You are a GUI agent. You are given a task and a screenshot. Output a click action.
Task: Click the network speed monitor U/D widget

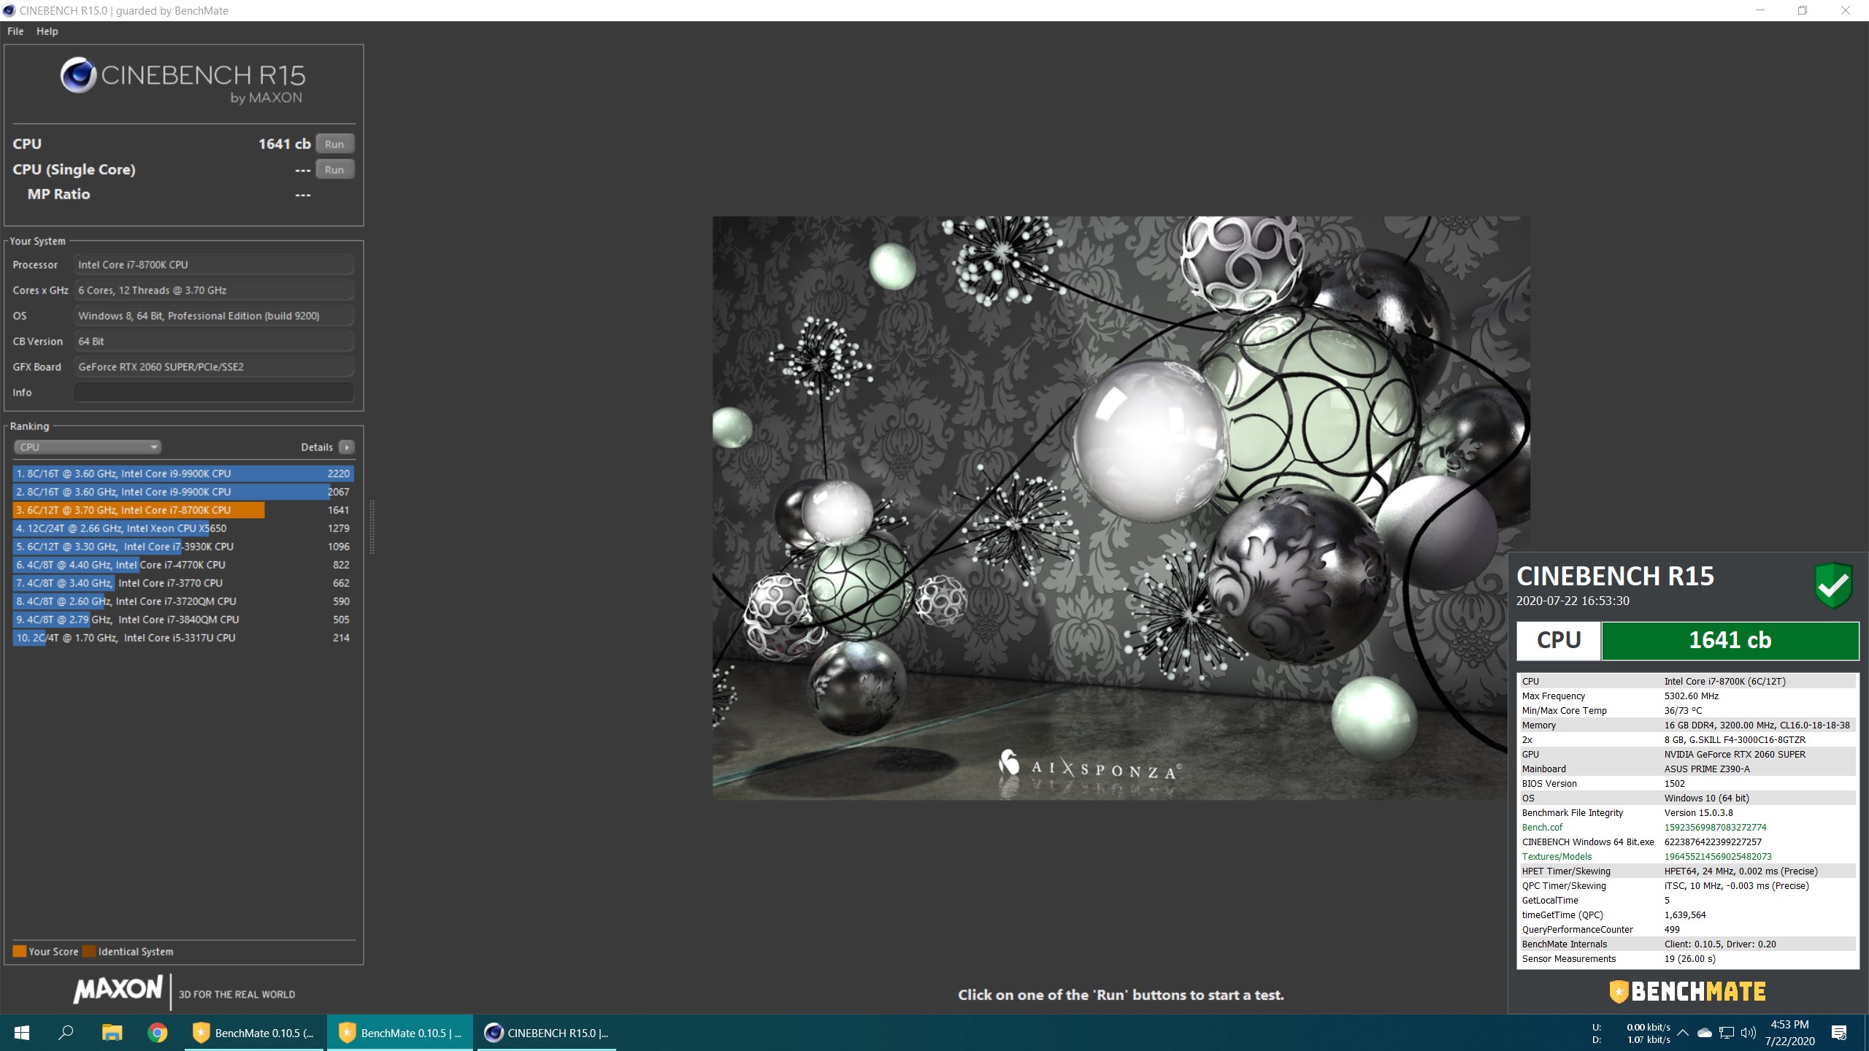(x=1630, y=1033)
